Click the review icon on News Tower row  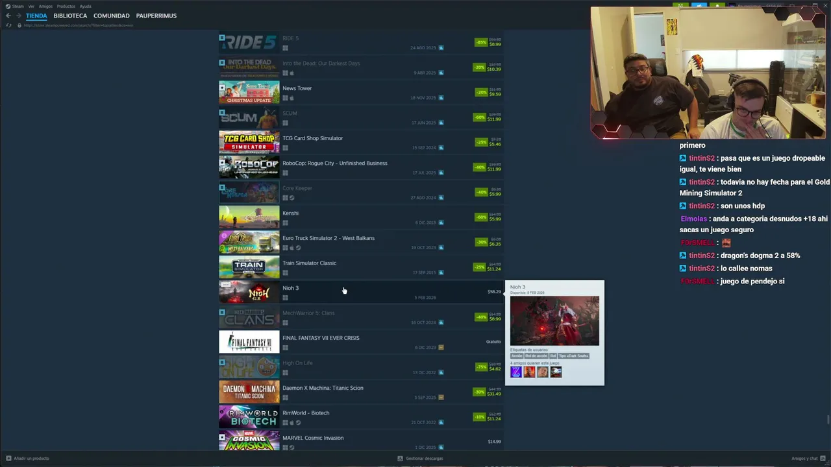441,98
